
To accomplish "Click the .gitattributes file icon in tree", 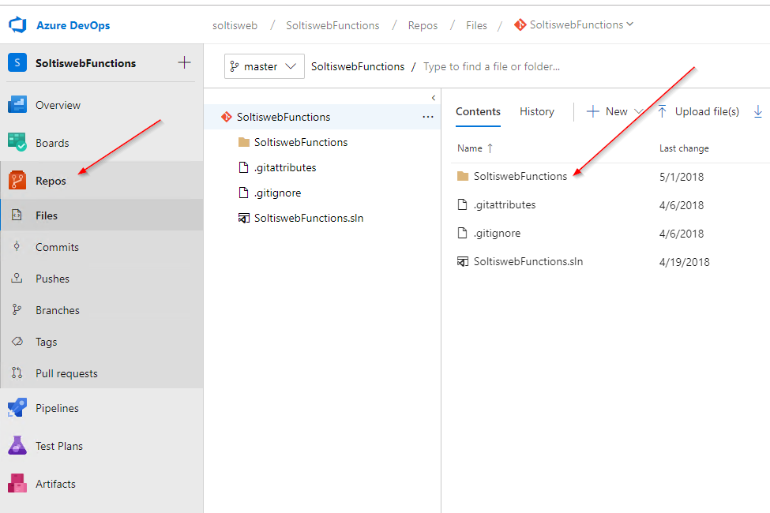I will (x=243, y=167).
